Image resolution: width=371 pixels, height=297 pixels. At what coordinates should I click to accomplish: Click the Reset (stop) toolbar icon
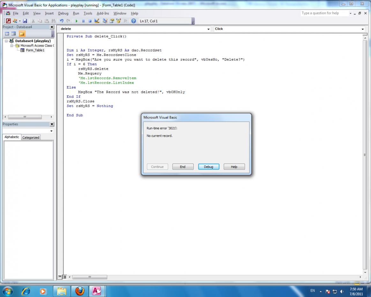coord(90,21)
